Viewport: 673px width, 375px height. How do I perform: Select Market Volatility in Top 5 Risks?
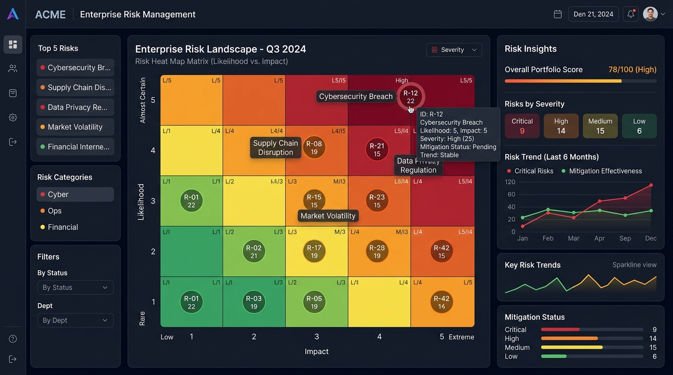coord(75,127)
